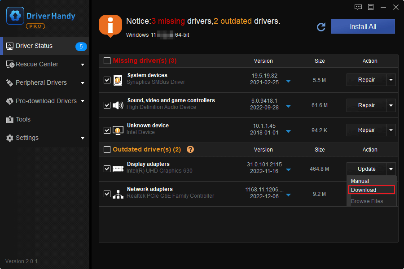404x269 pixels.
Task: Click the Settings gear icon
Action: coord(10,138)
